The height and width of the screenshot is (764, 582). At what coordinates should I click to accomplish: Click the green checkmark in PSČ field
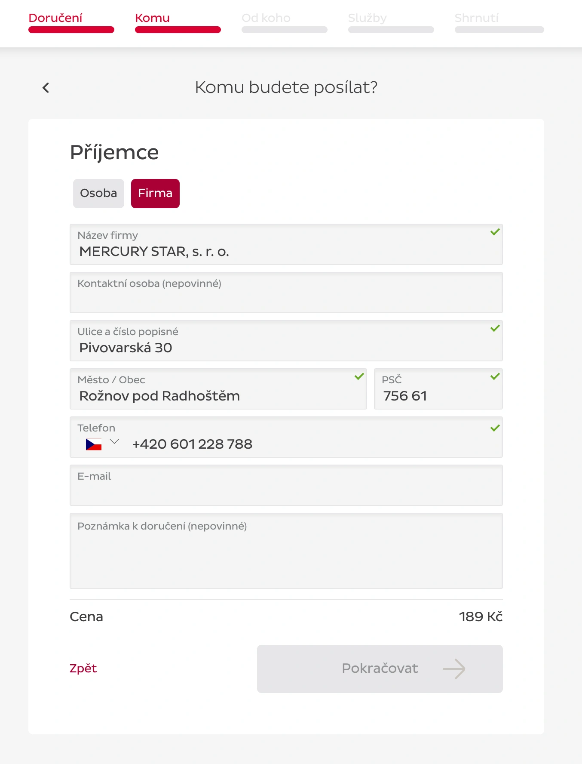click(495, 377)
